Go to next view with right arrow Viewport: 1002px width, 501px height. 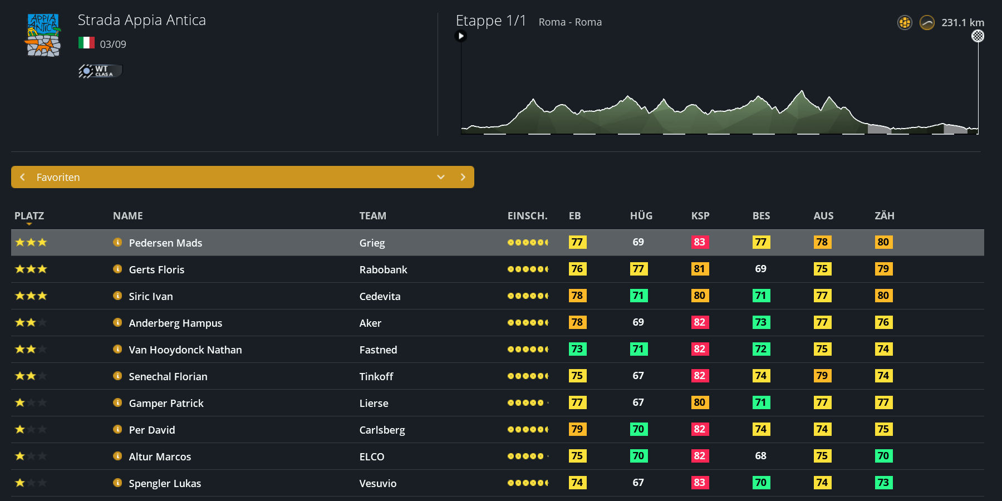pyautogui.click(x=463, y=177)
